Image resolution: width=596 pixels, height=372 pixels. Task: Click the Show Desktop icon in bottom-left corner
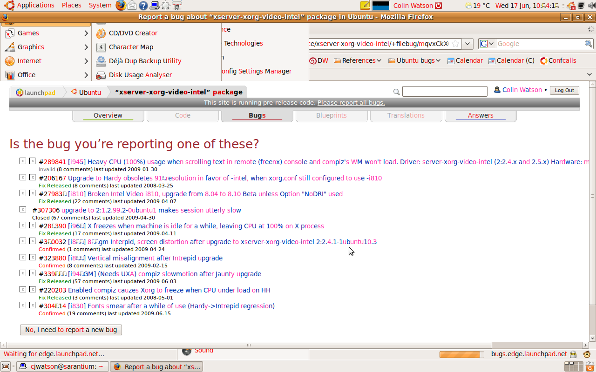(6, 366)
